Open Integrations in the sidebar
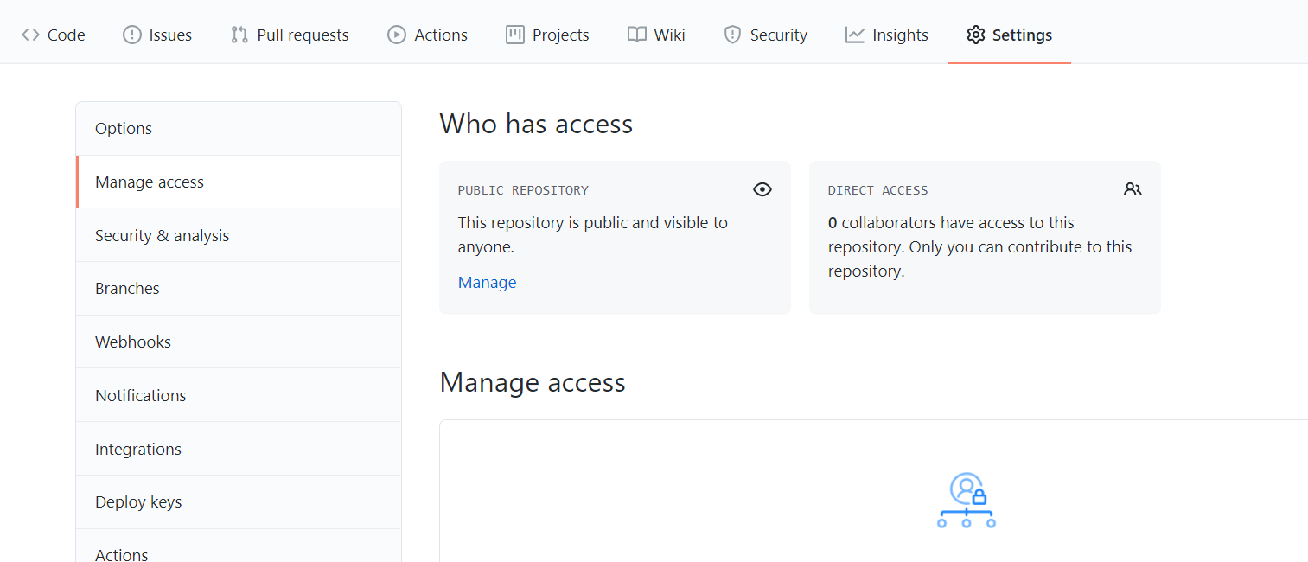 (x=138, y=449)
